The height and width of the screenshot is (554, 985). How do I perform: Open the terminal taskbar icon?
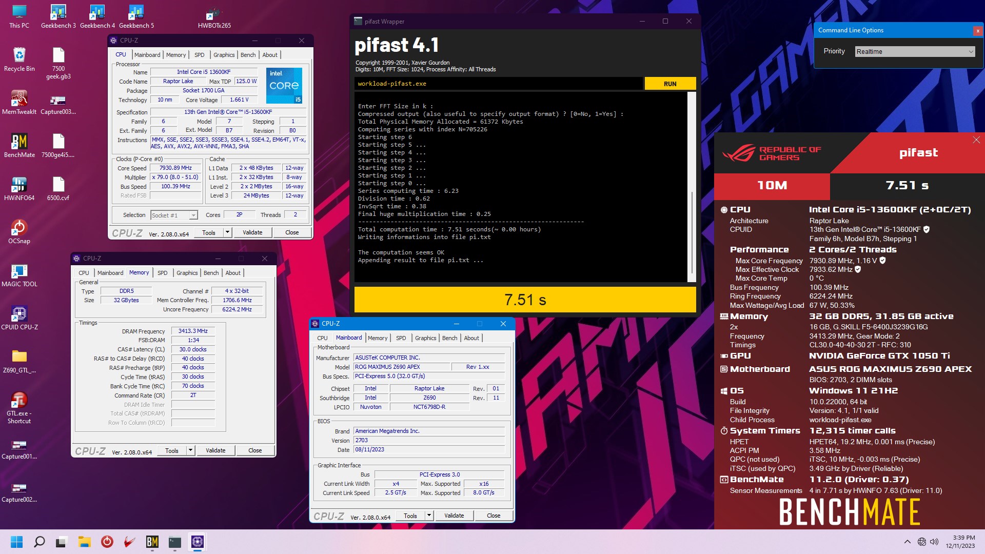pos(175,542)
